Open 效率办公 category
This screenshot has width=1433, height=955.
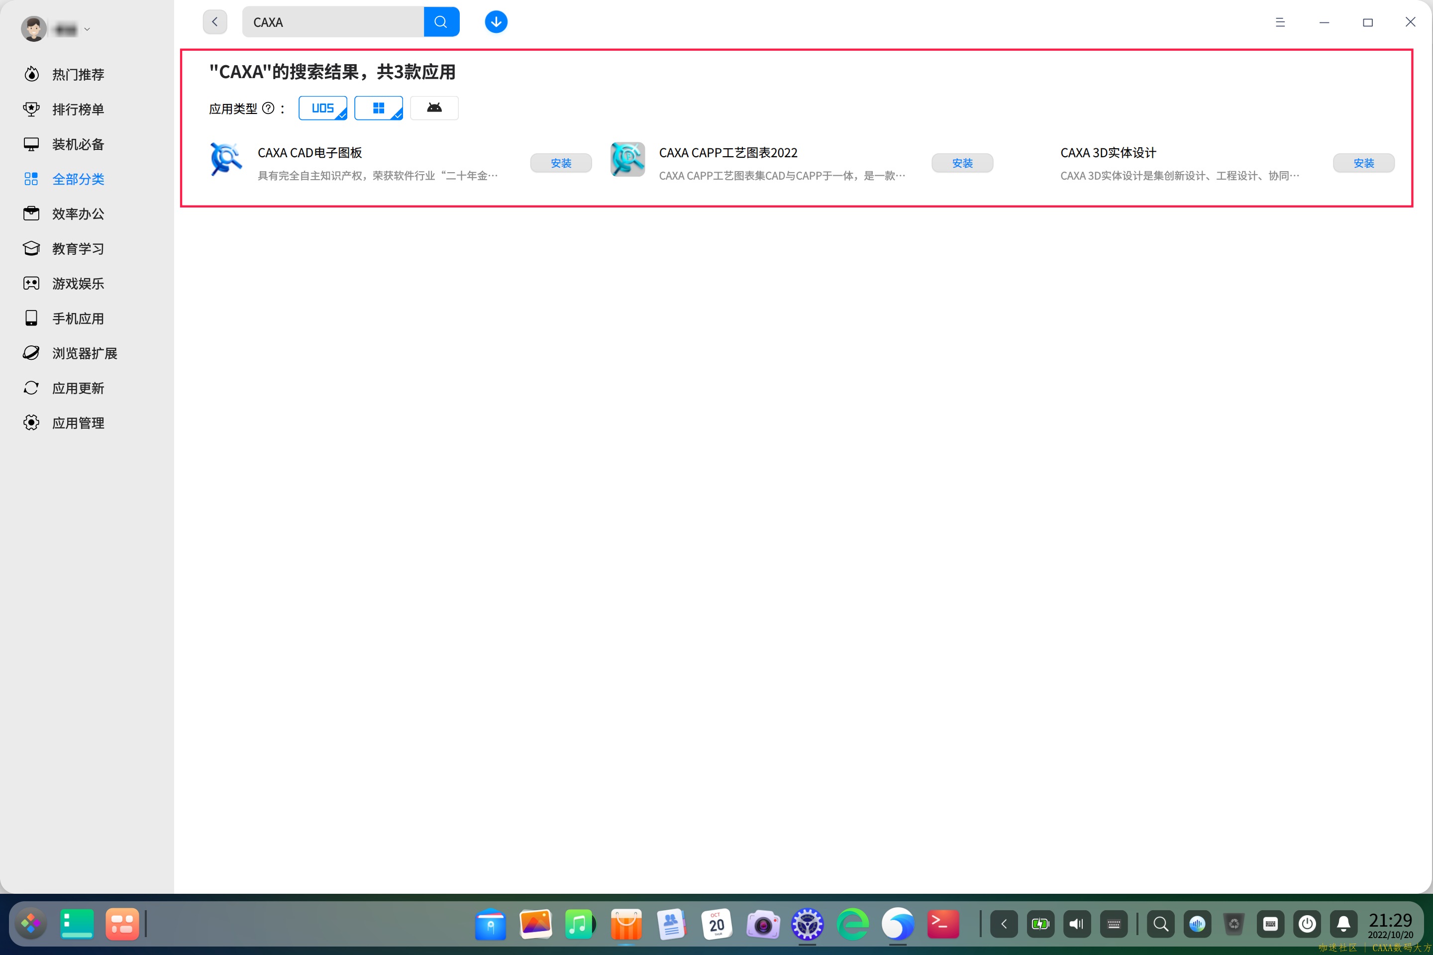(78, 214)
